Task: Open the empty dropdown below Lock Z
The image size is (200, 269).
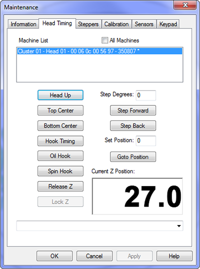Action: tap(99, 226)
